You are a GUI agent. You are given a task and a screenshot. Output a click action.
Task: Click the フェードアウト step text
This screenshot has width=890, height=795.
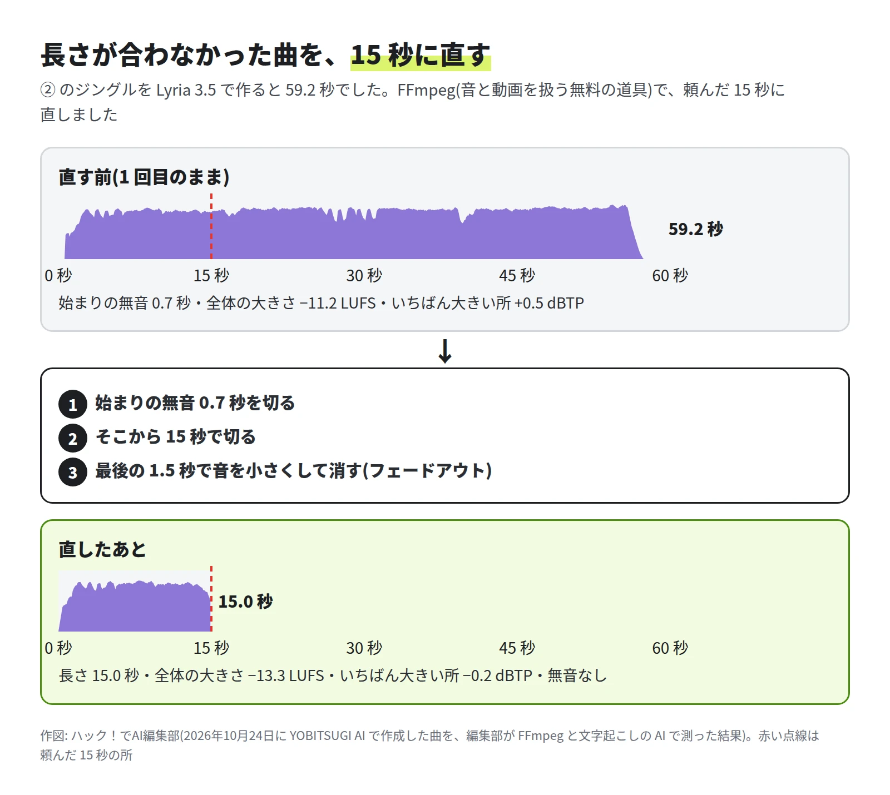(x=294, y=470)
